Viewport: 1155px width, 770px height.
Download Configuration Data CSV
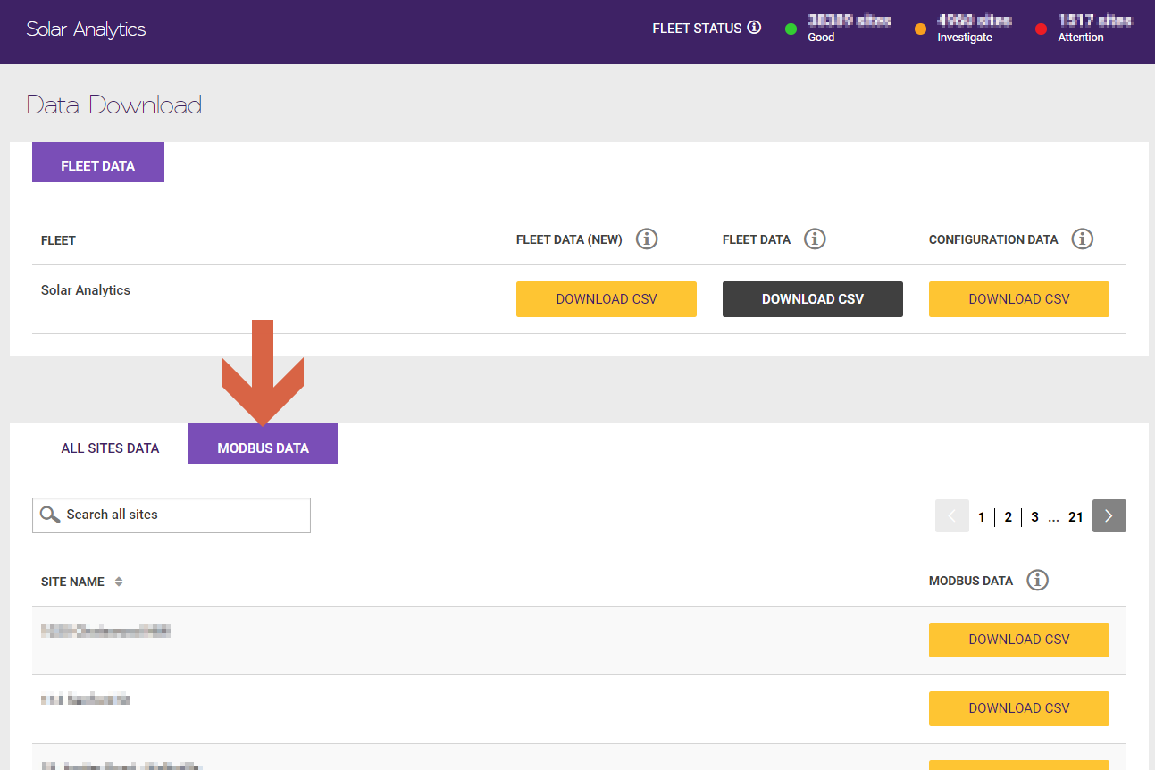[1018, 299]
